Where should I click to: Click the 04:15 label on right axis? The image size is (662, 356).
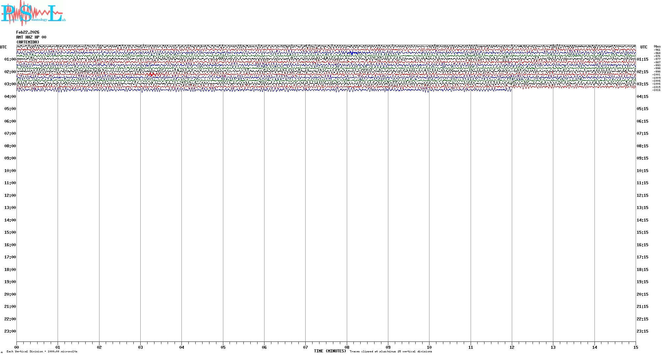[642, 97]
